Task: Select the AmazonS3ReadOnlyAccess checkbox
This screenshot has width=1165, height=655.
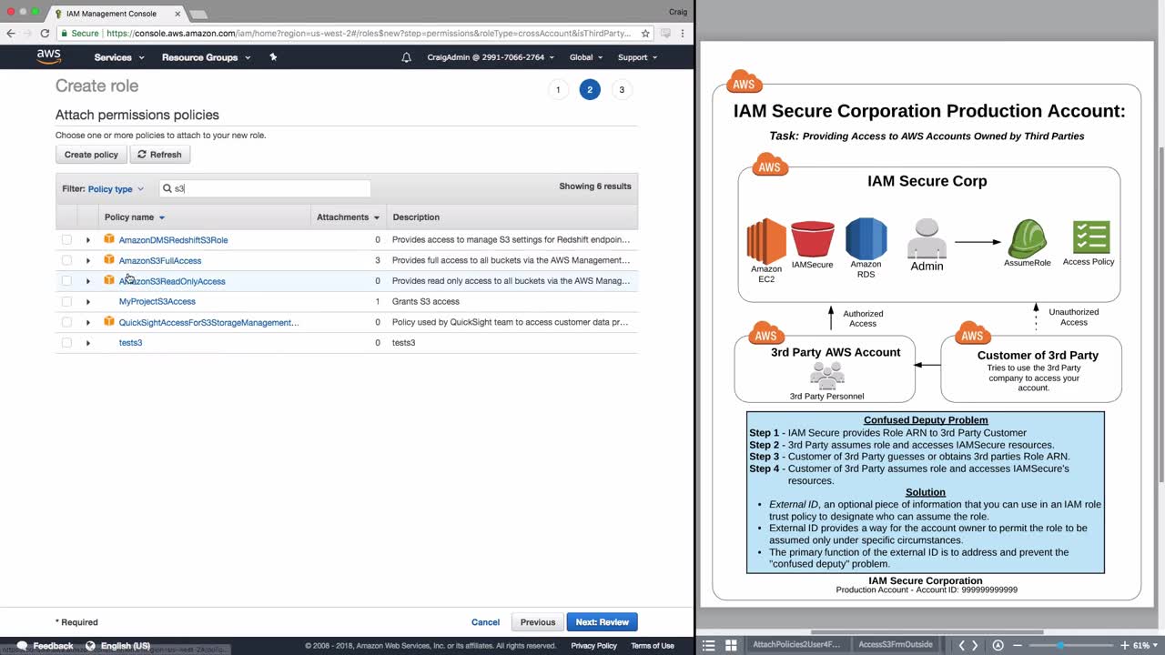Action: (66, 281)
